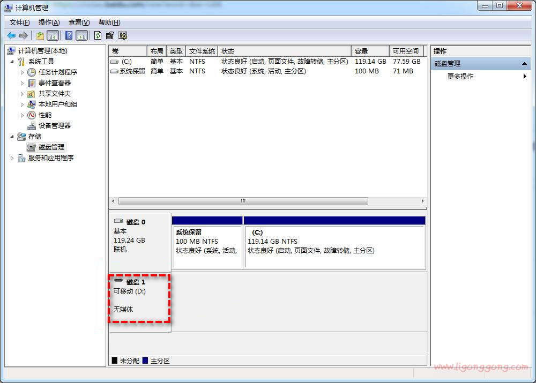Viewport: 536px width, 383px height.
Task: Click the Up one level folder icon
Action: (x=40, y=35)
